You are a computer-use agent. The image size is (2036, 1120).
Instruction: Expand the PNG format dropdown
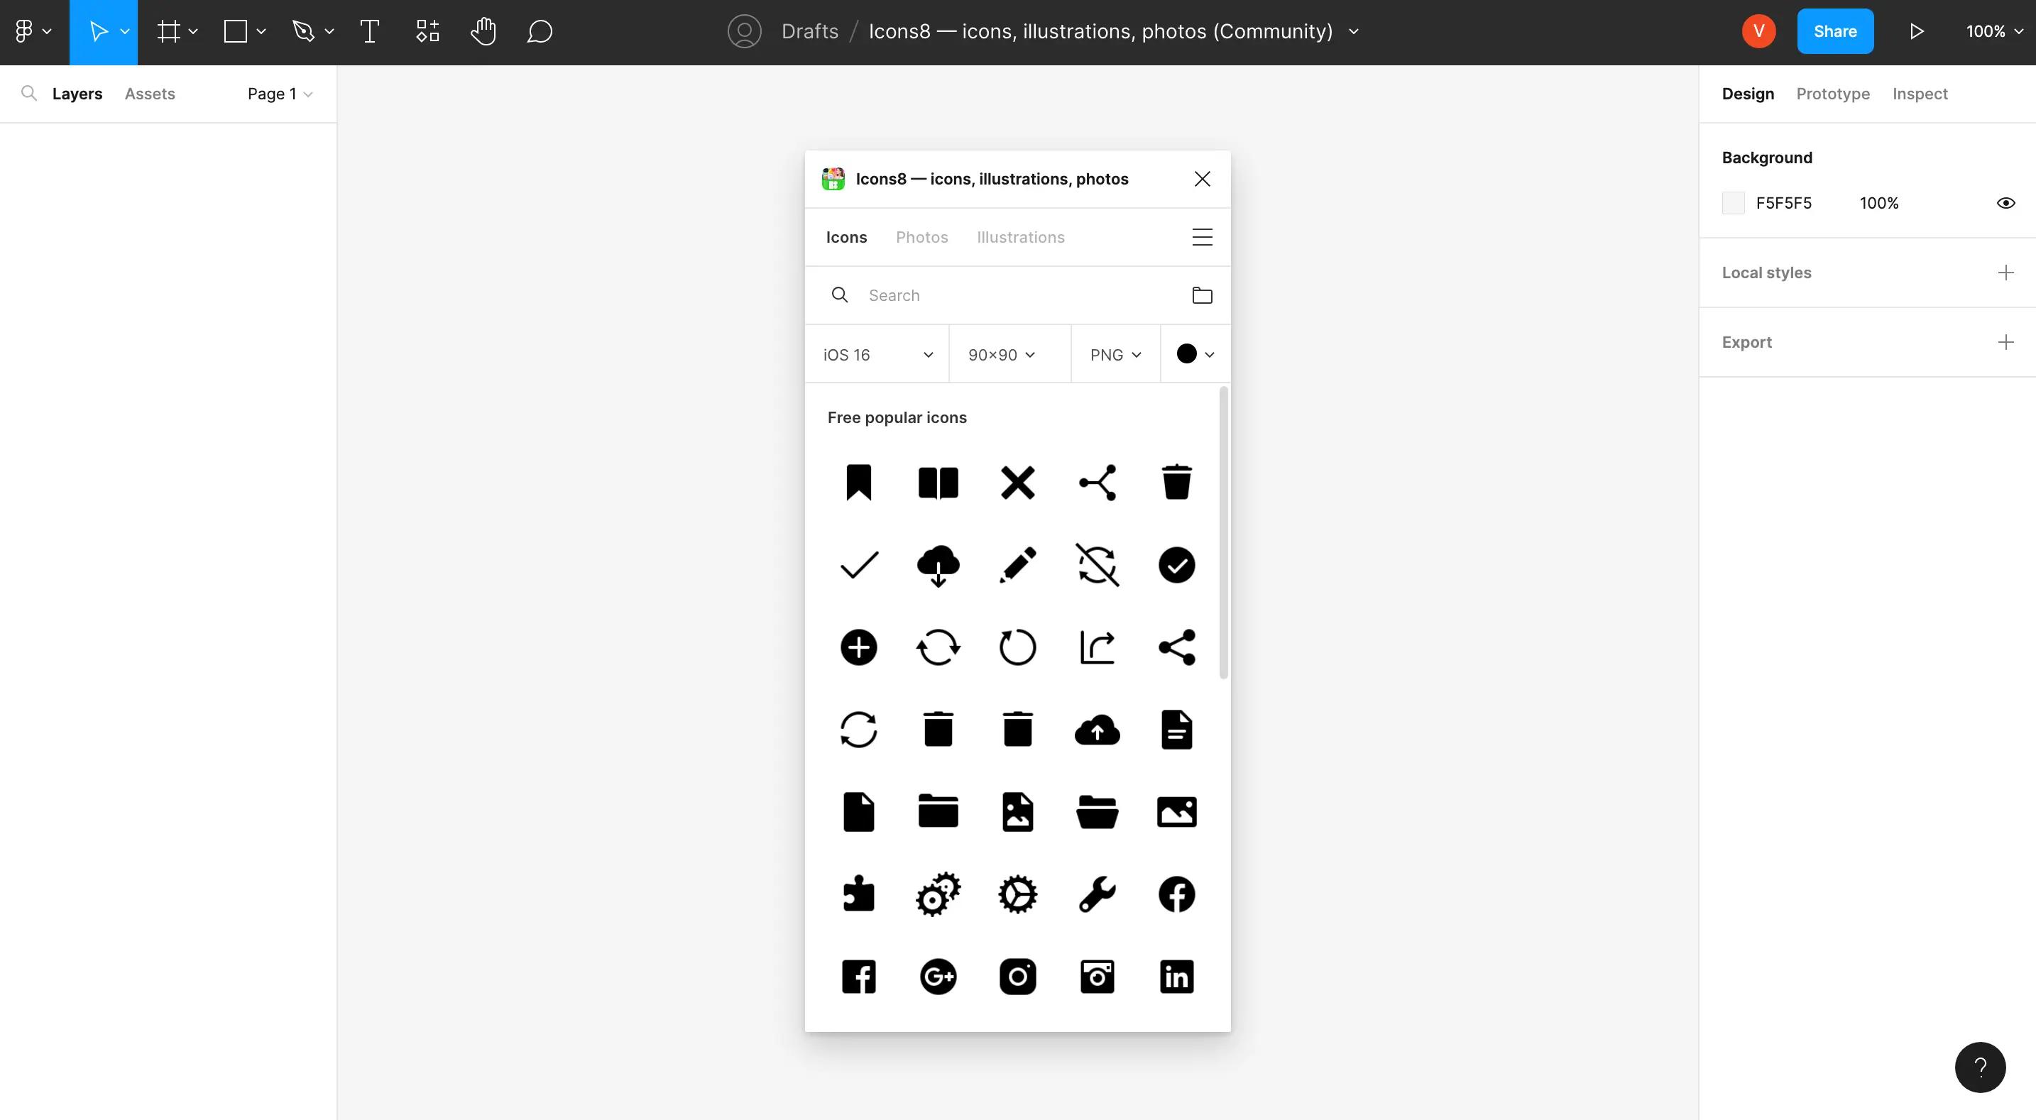[x=1115, y=353]
